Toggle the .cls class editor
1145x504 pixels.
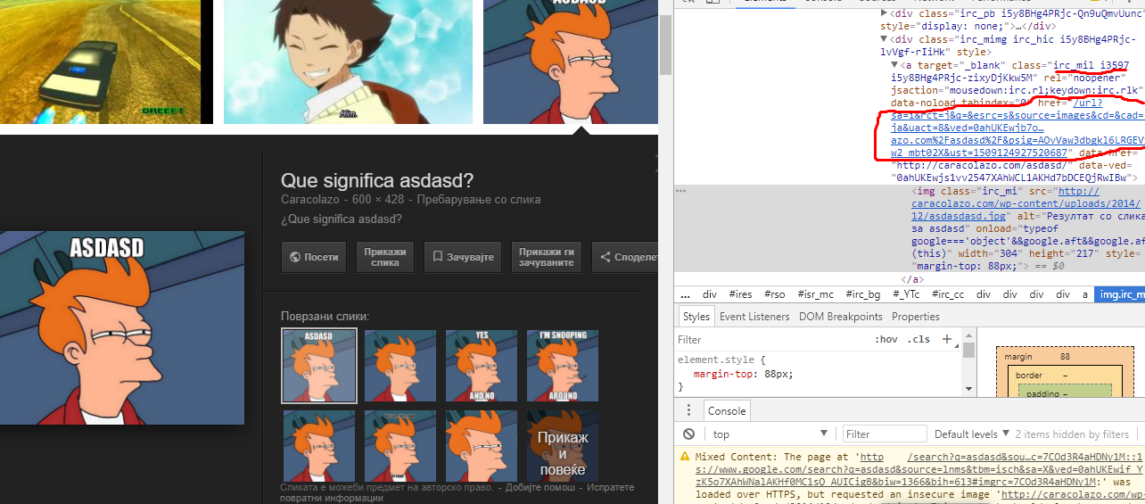coord(918,340)
